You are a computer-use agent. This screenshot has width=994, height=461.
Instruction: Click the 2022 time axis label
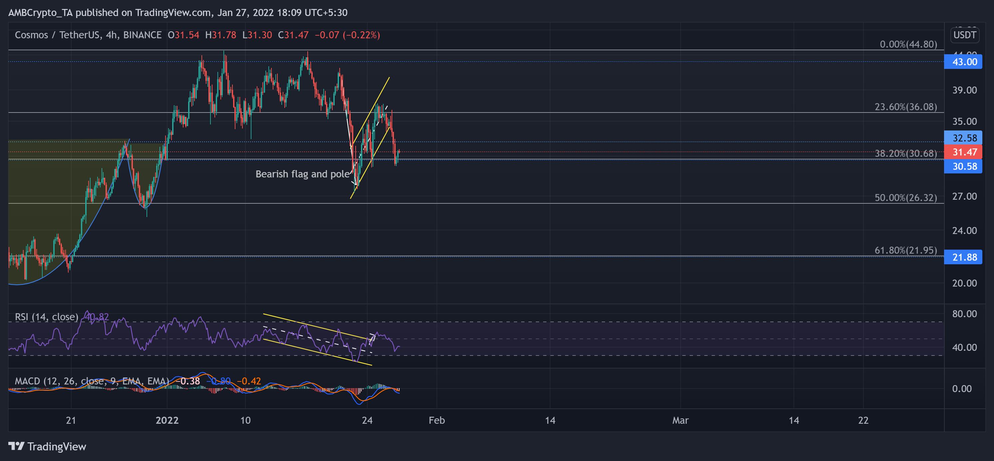tap(167, 420)
